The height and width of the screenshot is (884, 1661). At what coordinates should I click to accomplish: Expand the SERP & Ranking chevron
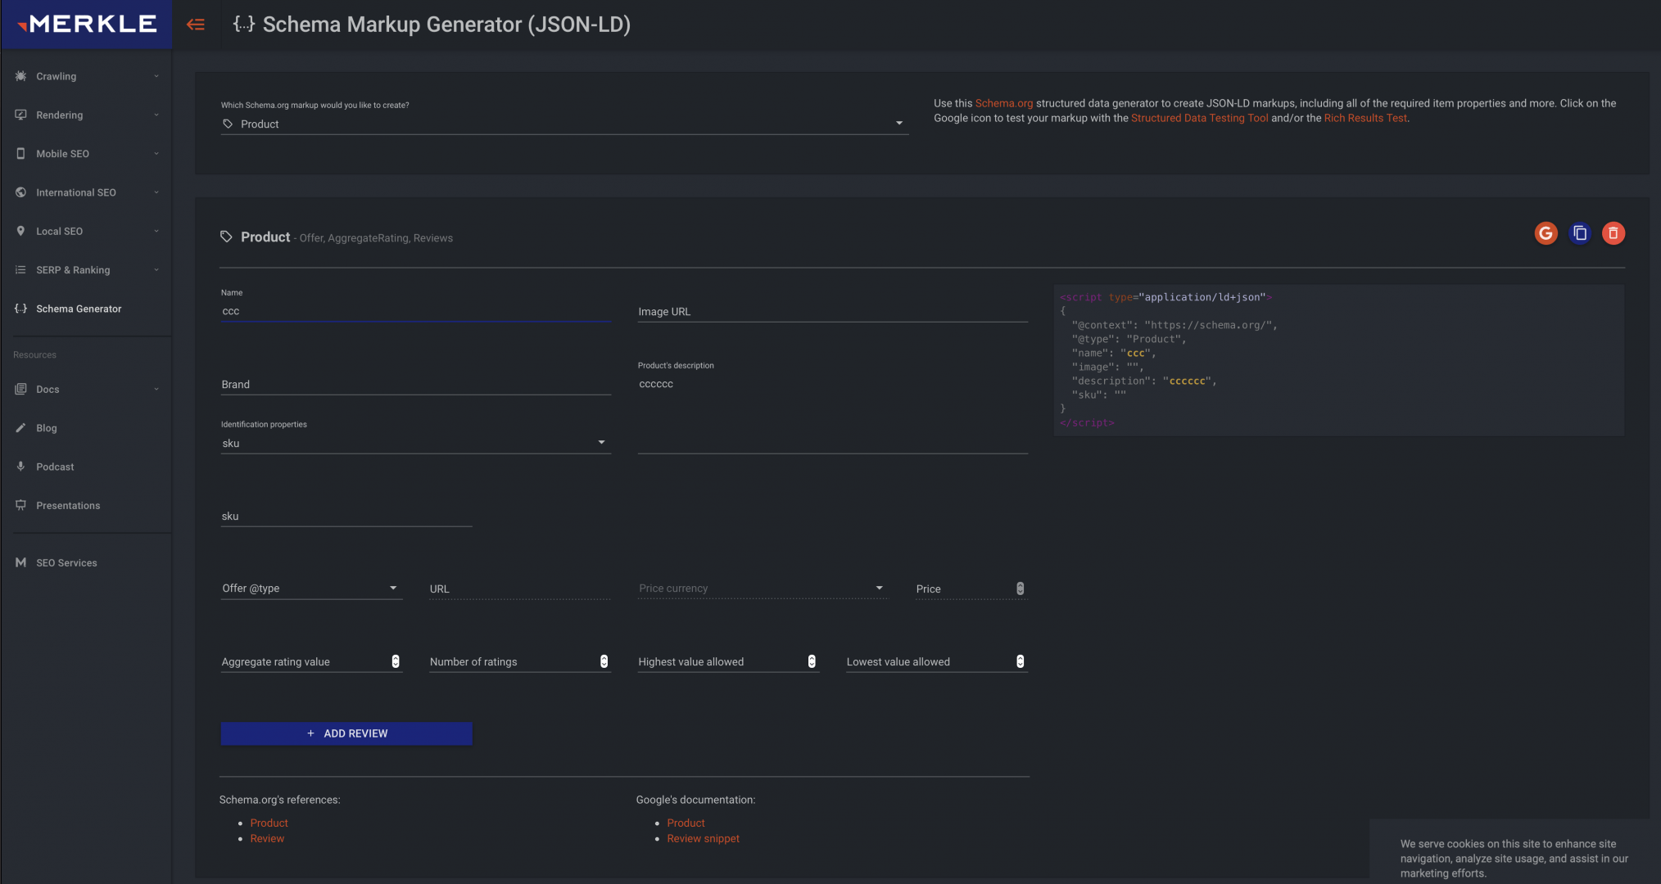click(156, 269)
